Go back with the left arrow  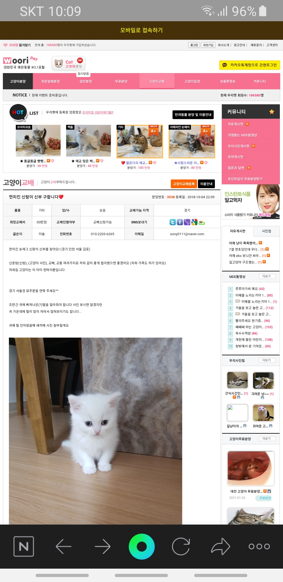coord(64,546)
